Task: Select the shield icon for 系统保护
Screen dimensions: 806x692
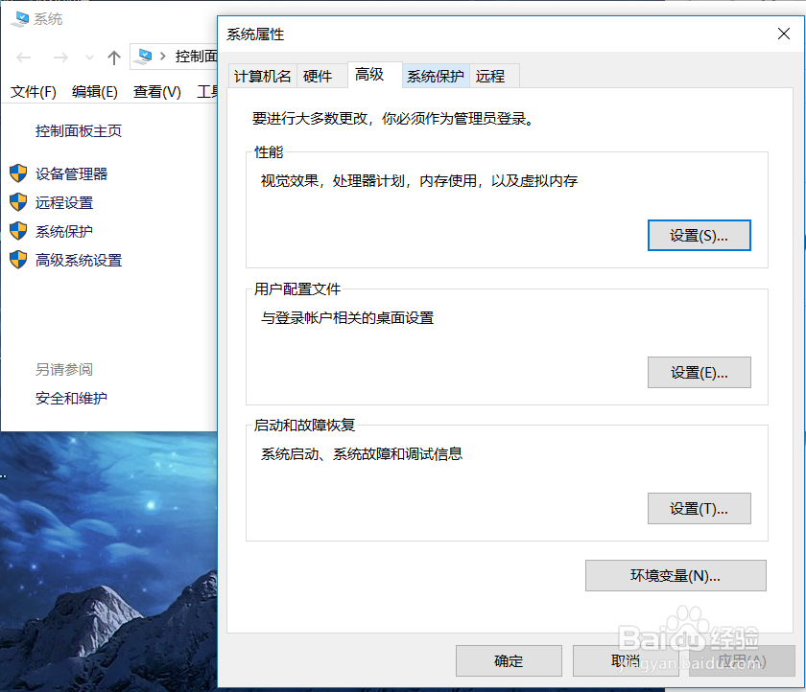Action: coord(17,231)
